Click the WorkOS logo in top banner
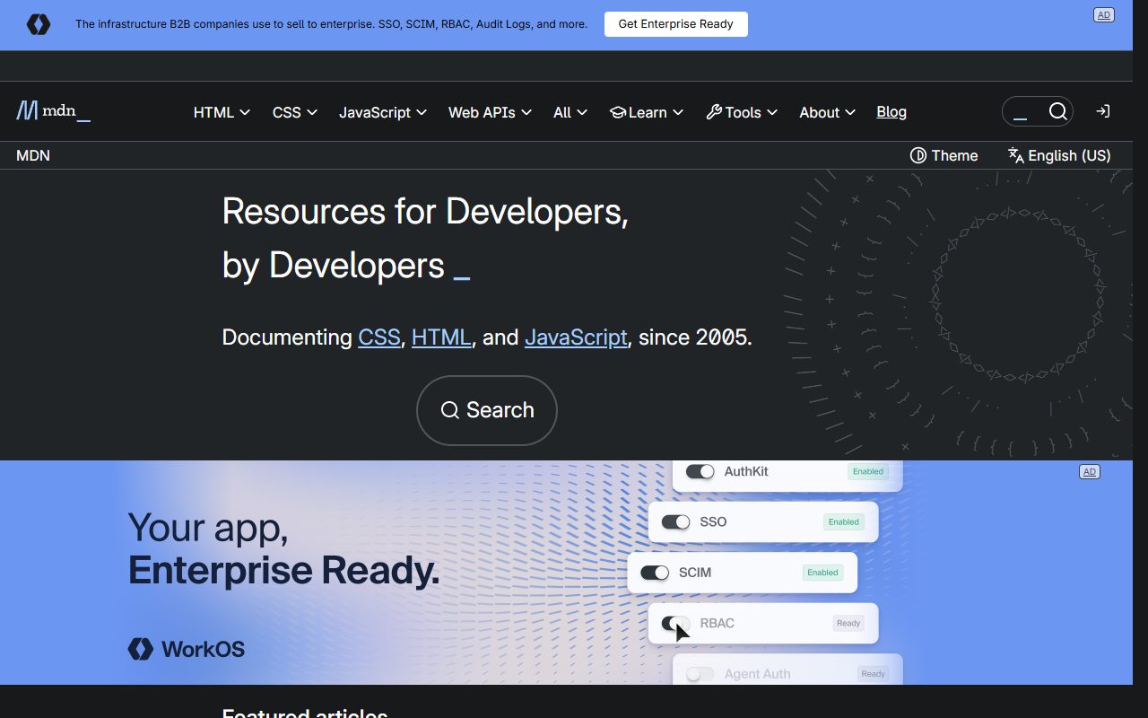Image resolution: width=1148 pixels, height=718 pixels. (x=39, y=24)
